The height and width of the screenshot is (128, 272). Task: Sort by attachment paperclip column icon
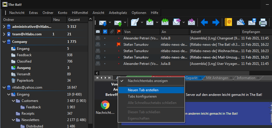click(x=112, y=32)
